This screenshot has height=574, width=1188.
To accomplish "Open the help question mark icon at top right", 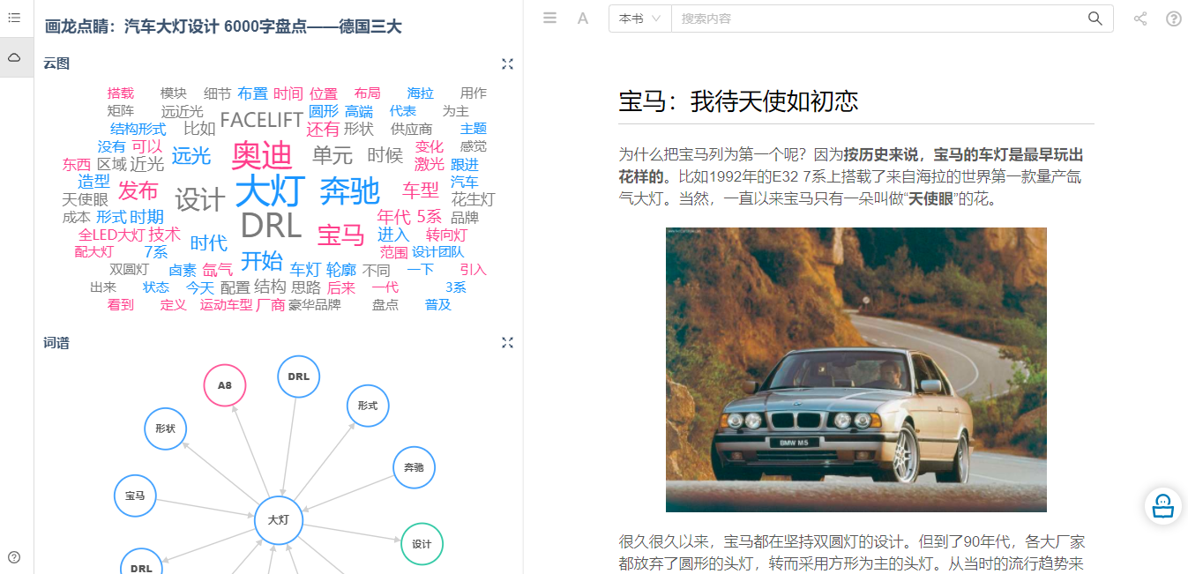I will (x=1174, y=19).
